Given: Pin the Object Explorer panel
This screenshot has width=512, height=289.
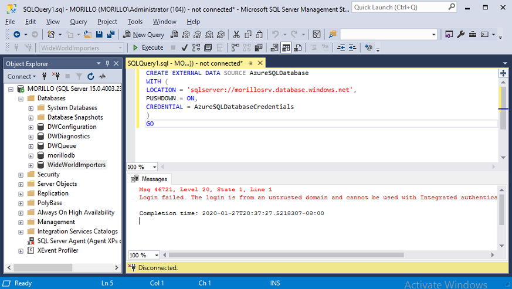Looking at the screenshot, I should 107,63.
